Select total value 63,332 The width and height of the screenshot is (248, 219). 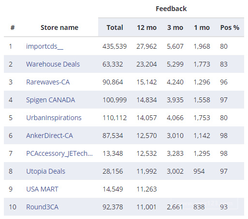click(x=113, y=64)
